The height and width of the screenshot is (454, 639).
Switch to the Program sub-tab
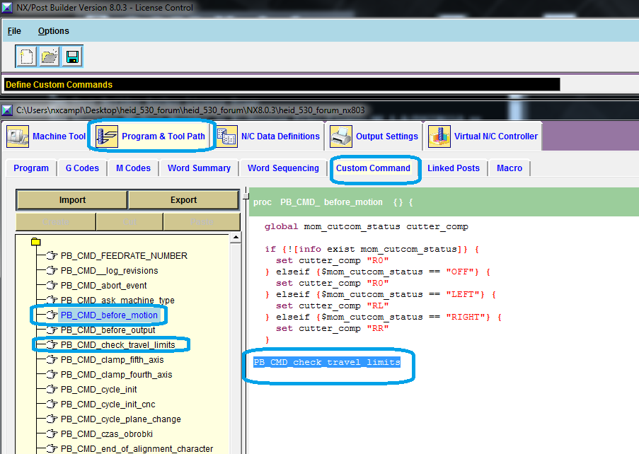pos(31,168)
